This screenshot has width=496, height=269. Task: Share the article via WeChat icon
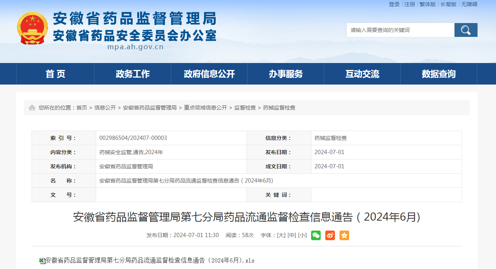316,235
